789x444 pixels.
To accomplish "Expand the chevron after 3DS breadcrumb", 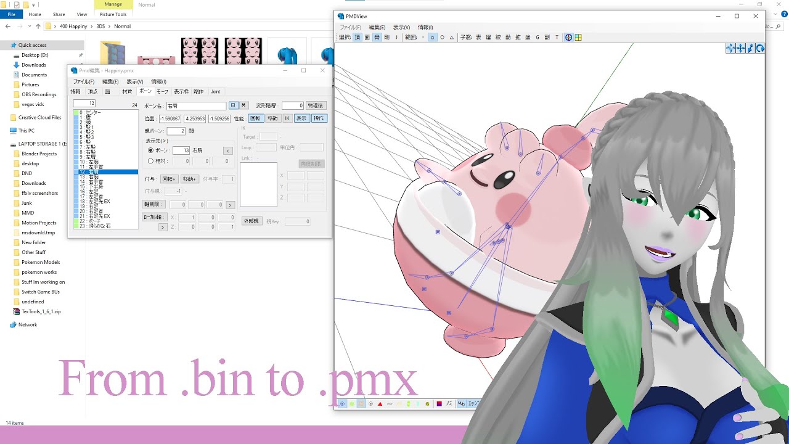I will click(110, 27).
